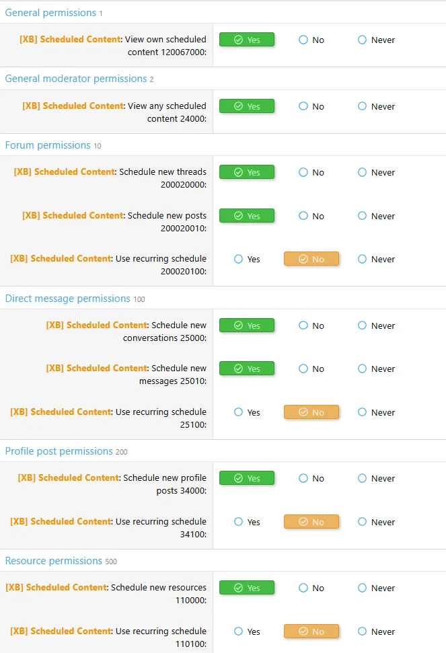The height and width of the screenshot is (653, 446).
Task: Set 'Schedule new resources' to Never
Action: [362, 588]
